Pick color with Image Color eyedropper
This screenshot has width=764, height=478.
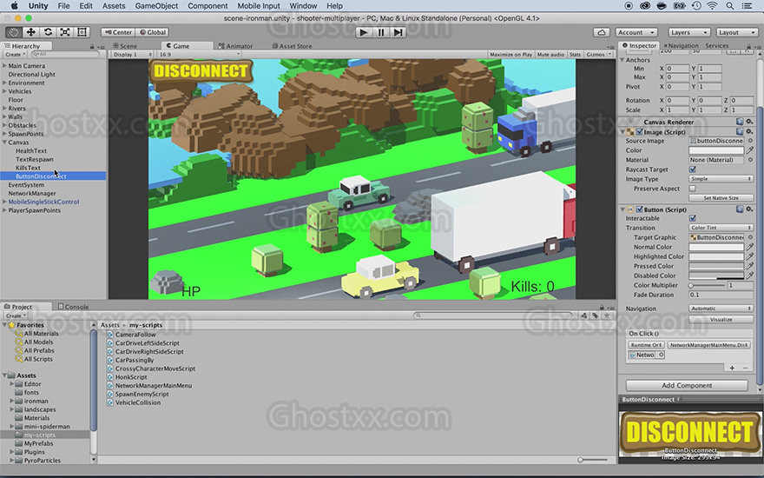pyautogui.click(x=750, y=150)
